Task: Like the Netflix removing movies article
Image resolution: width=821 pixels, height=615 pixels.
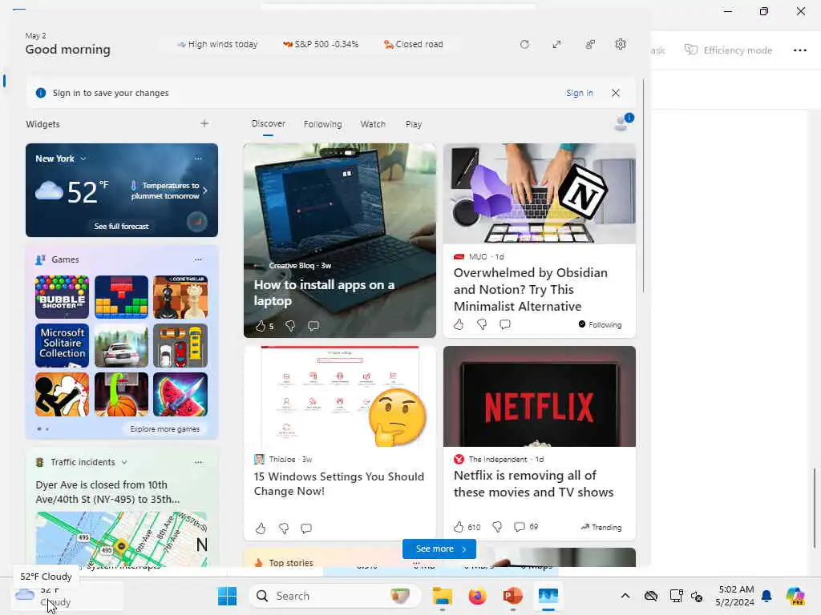Action: 459,527
